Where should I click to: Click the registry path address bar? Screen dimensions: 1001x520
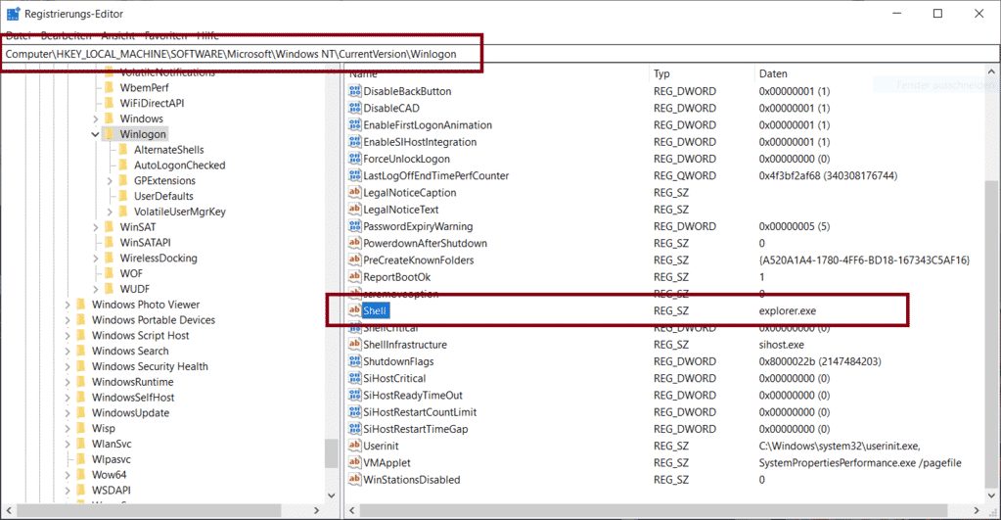500,54
